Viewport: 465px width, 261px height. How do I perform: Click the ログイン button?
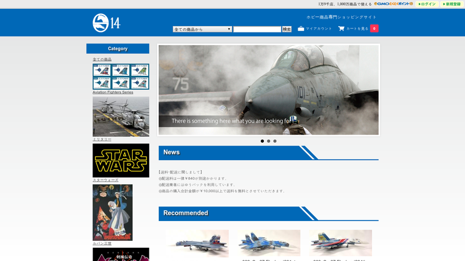point(427,4)
